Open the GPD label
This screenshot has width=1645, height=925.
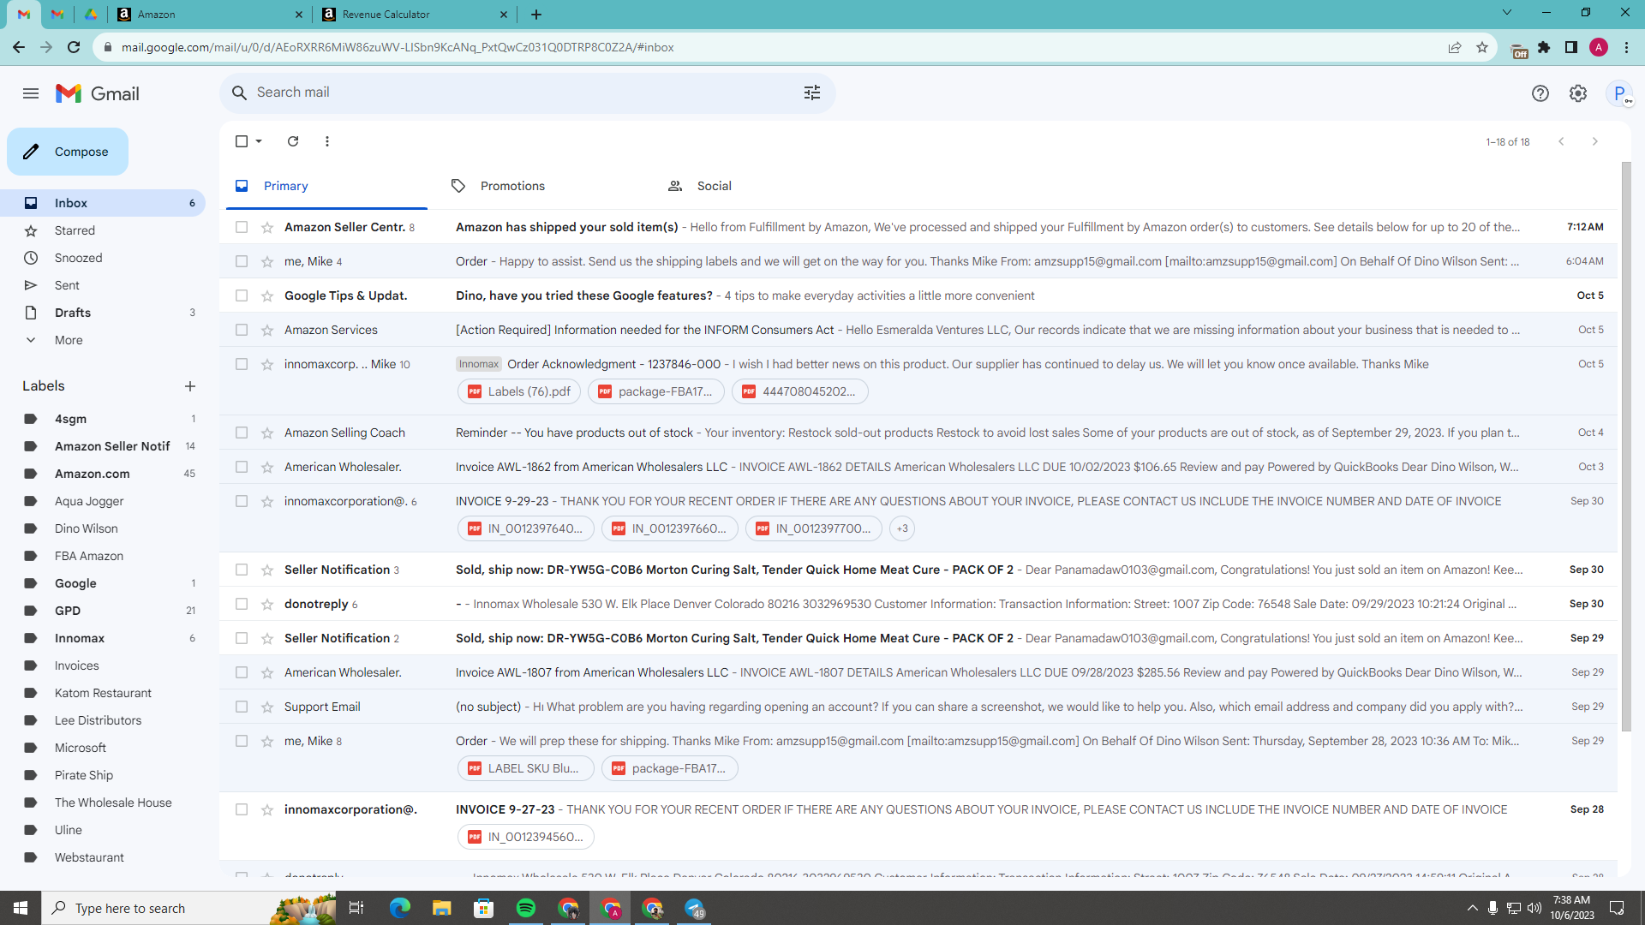[x=68, y=611]
